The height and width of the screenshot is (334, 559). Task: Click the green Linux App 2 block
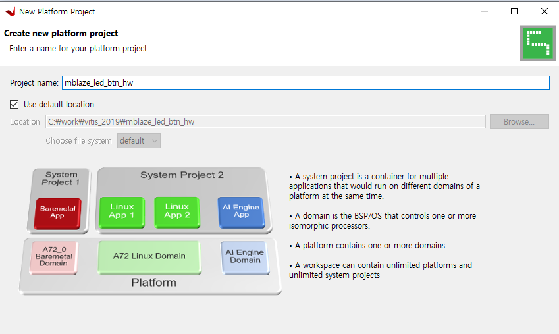pyautogui.click(x=177, y=212)
